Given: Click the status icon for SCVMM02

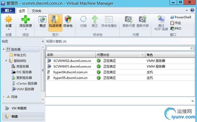Looking at the screenshot, I should click(99, 61).
